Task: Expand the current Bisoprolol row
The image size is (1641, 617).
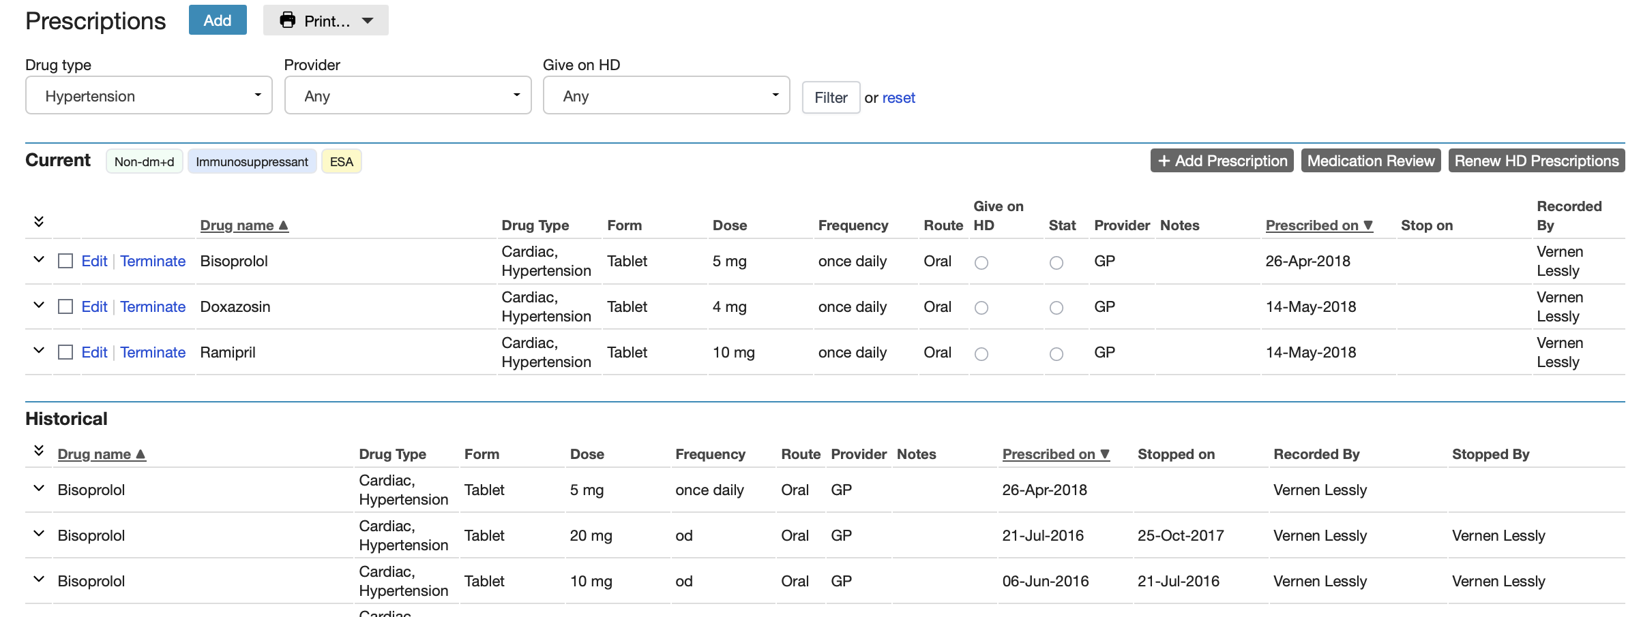Action: (39, 259)
